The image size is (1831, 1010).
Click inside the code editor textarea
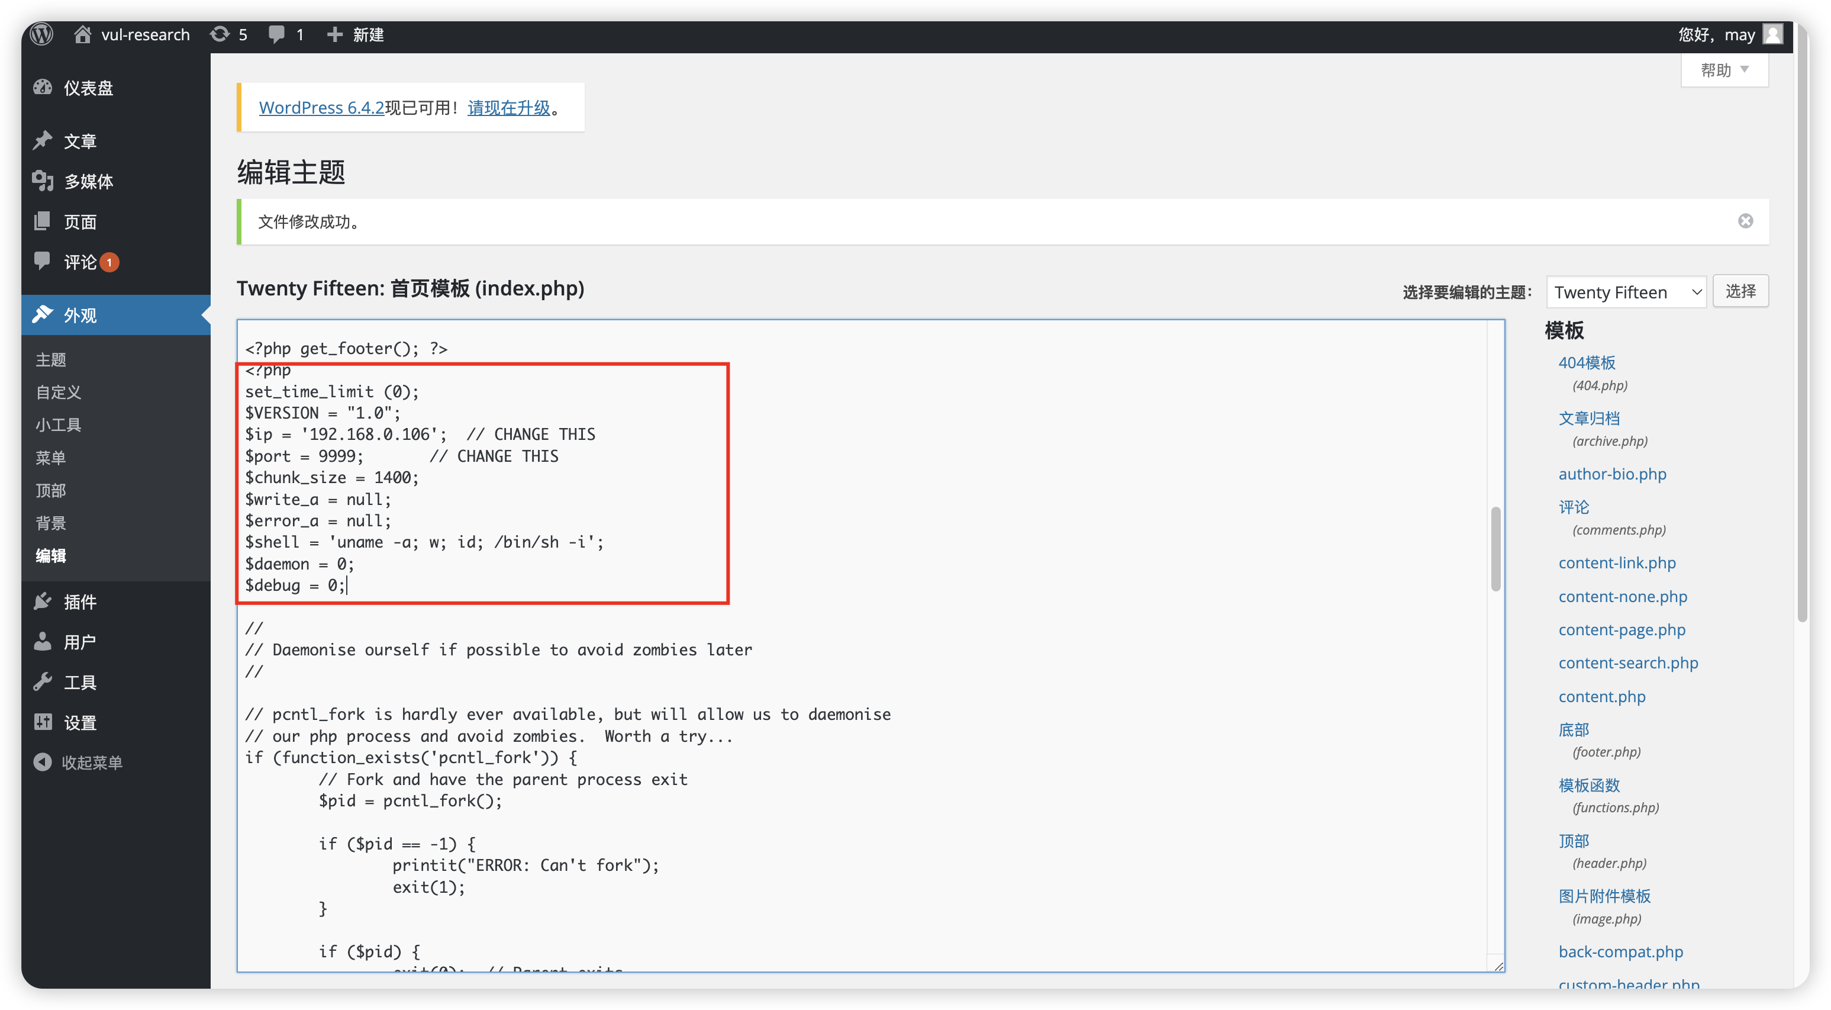pyautogui.click(x=870, y=645)
